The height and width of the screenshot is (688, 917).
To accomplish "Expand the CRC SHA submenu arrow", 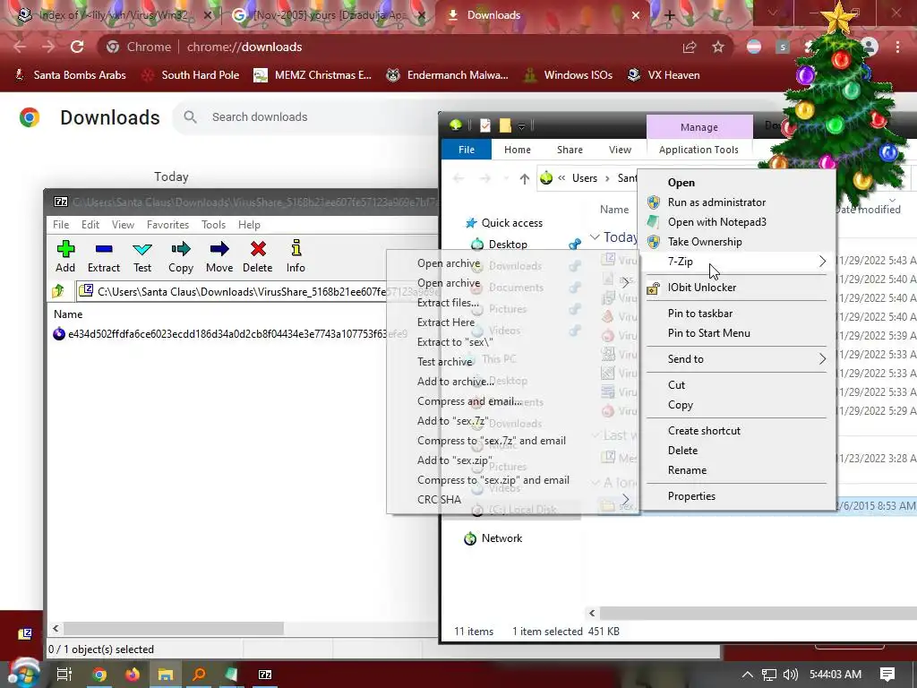I will [626, 500].
